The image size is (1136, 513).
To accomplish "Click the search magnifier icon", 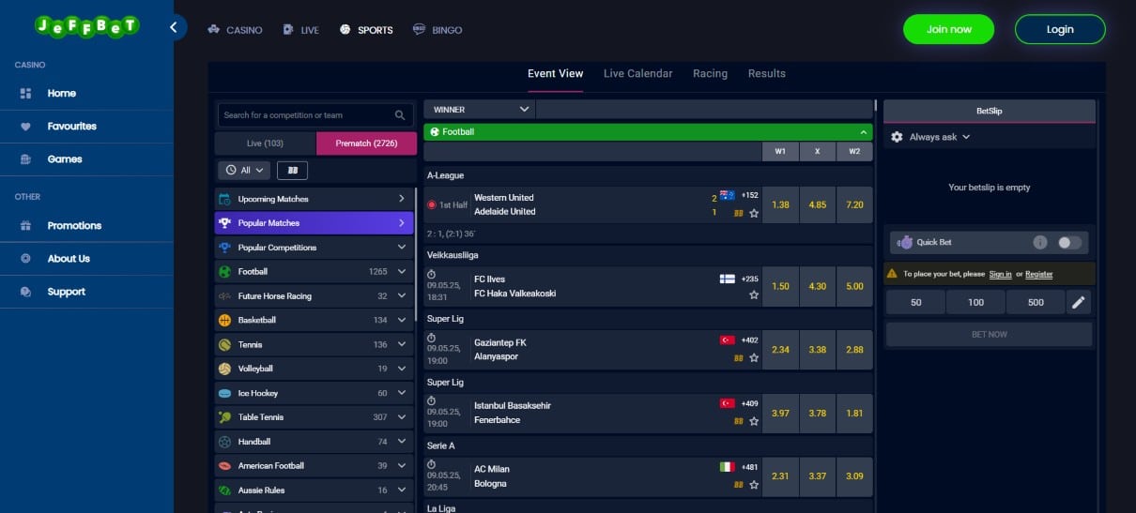I will coord(400,115).
